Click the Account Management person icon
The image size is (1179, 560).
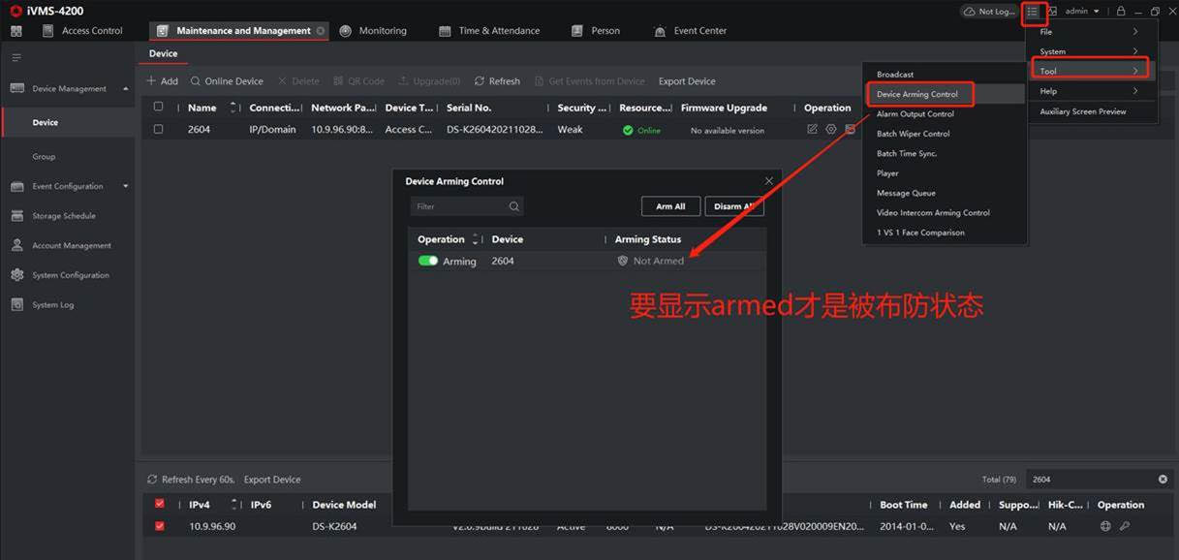pyautogui.click(x=17, y=245)
